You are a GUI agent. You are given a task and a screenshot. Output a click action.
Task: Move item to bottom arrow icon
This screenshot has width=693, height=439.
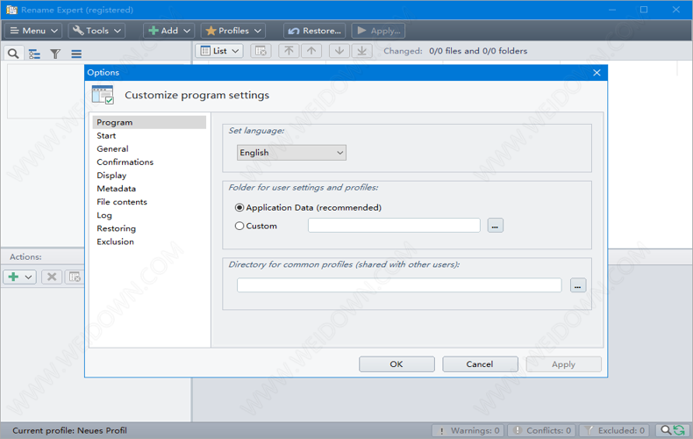tap(362, 51)
